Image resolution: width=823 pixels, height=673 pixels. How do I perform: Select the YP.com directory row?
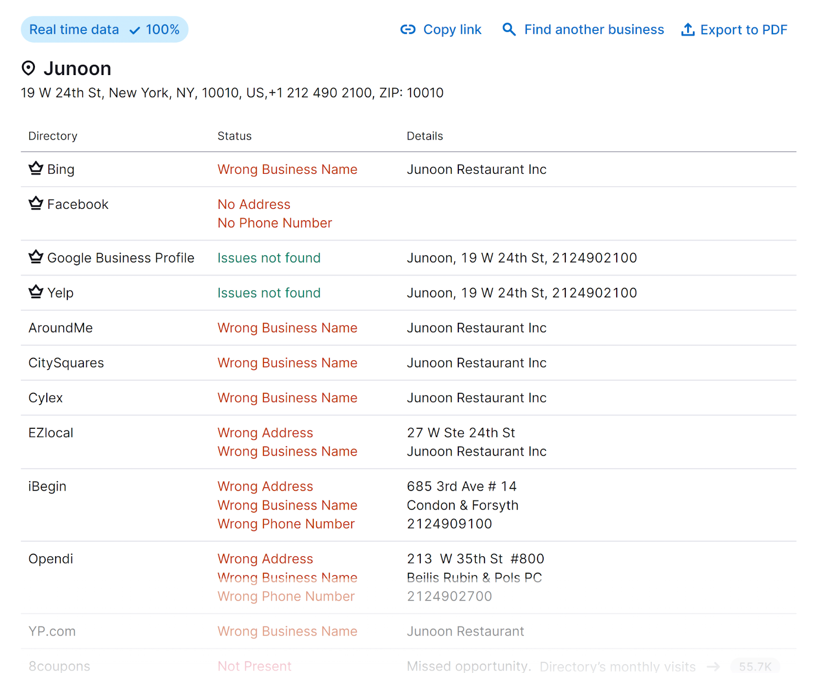[408, 631]
